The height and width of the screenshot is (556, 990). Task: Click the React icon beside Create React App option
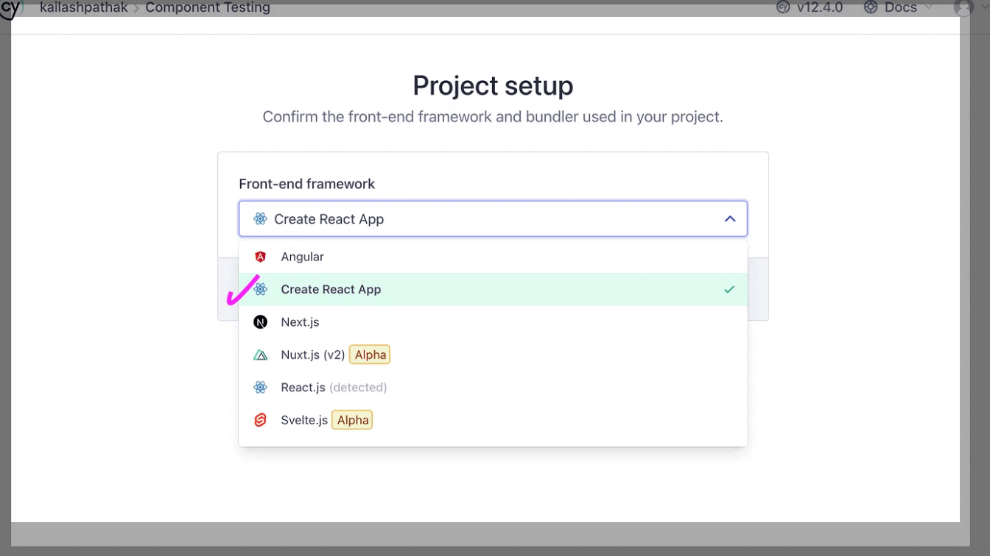click(x=260, y=290)
